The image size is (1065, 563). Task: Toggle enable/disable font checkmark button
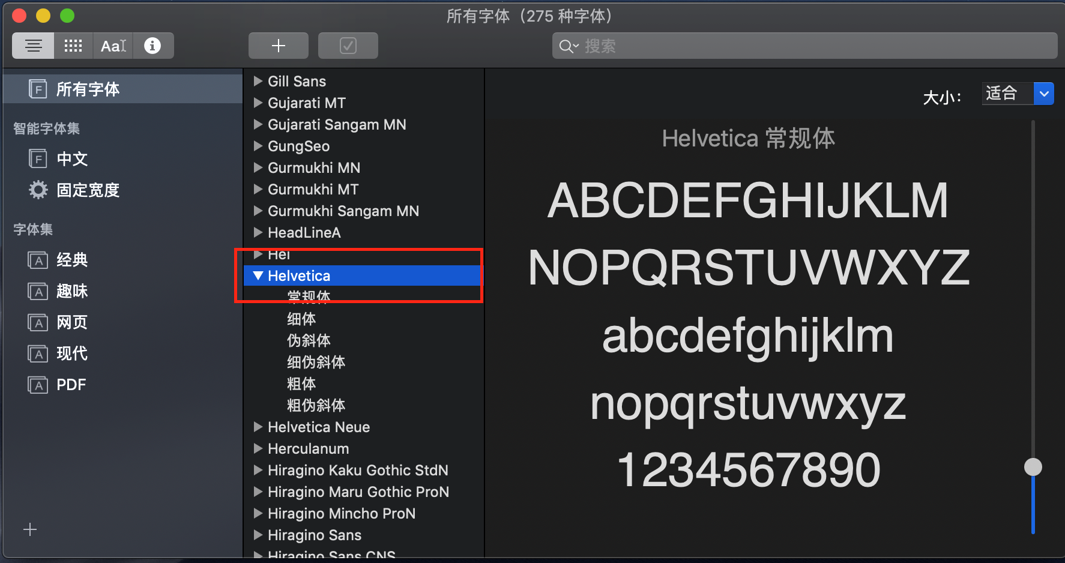[x=348, y=46]
